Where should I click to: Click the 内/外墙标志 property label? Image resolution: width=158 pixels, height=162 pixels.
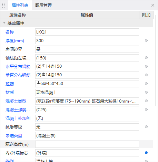(17, 153)
